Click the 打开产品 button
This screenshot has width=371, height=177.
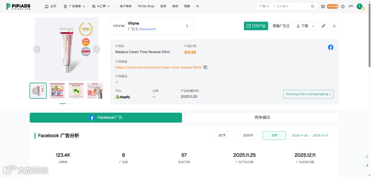click(256, 26)
